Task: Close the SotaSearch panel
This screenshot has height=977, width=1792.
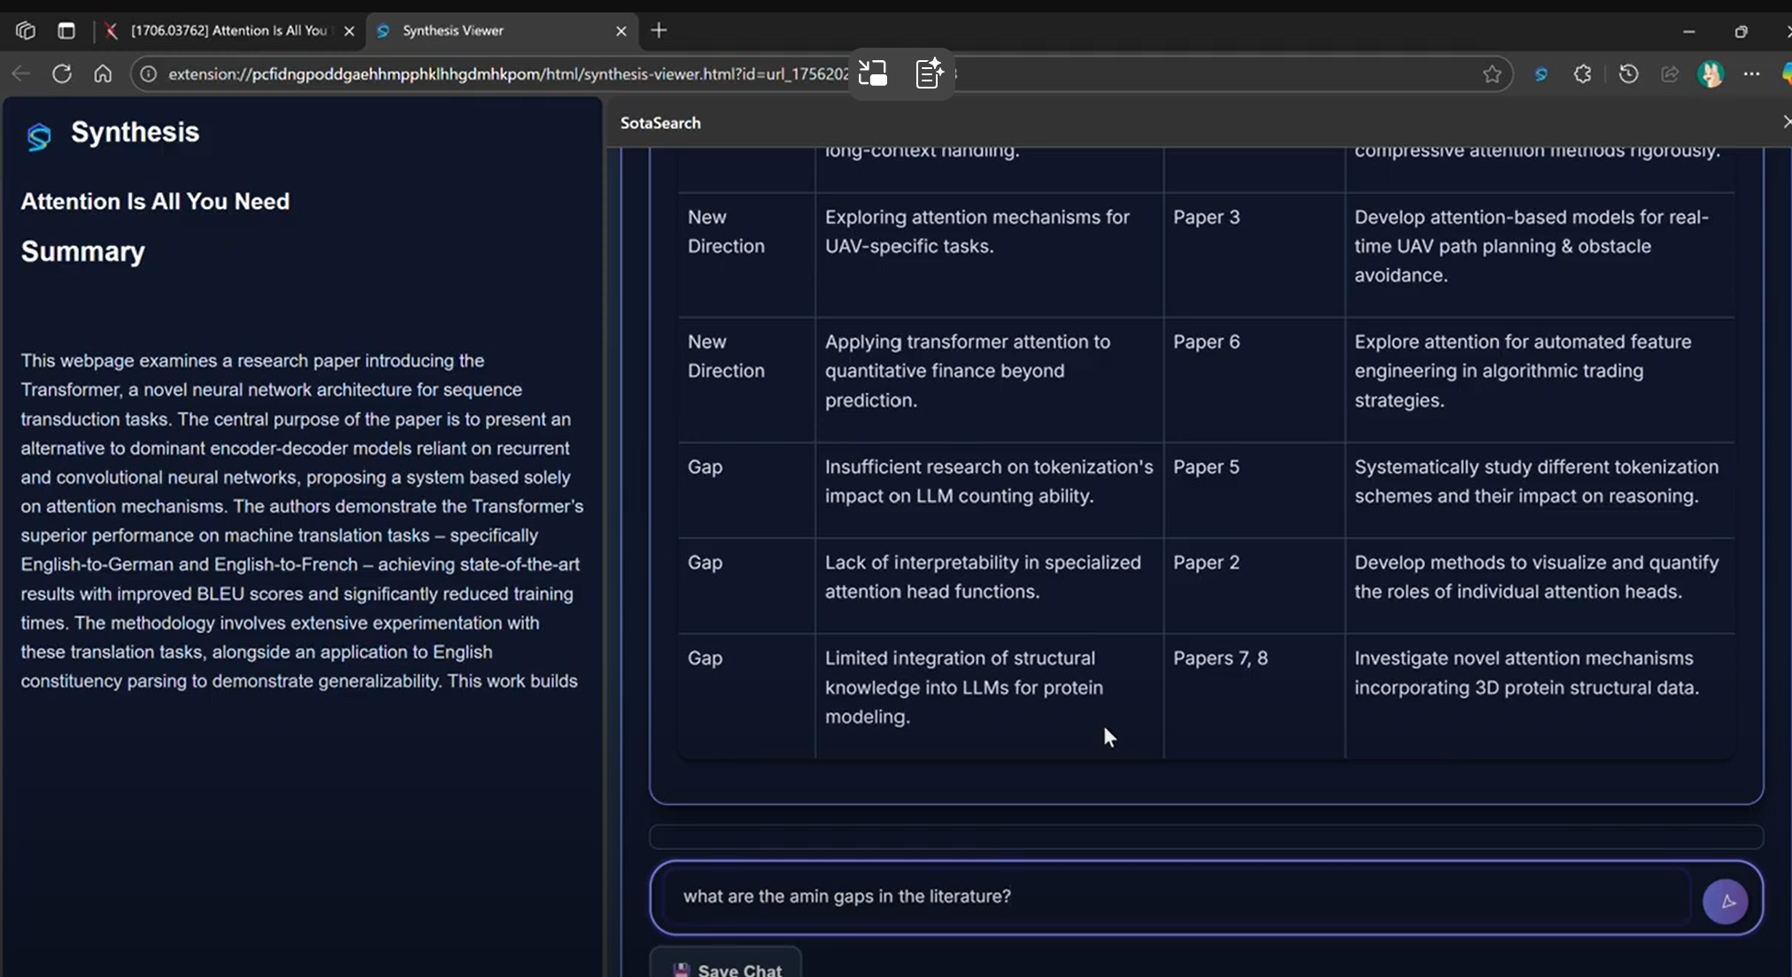Action: tap(1786, 122)
